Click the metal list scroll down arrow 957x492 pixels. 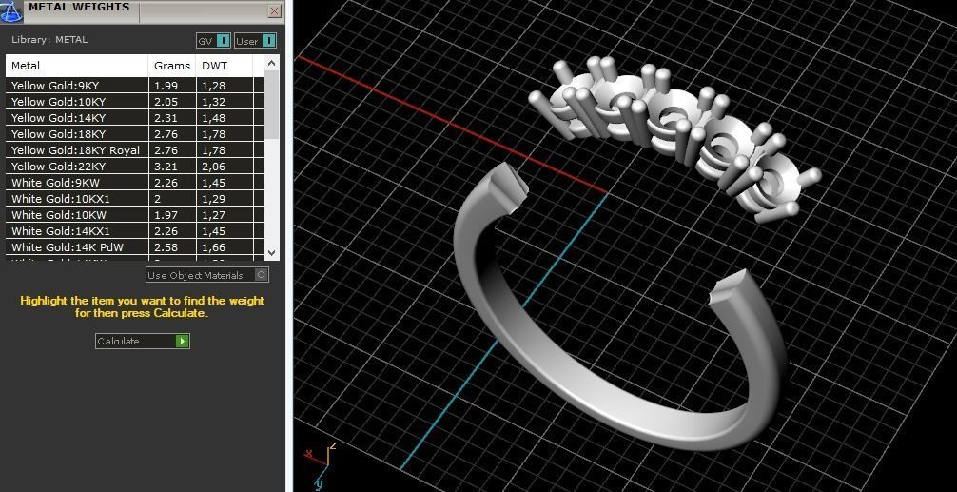click(272, 252)
